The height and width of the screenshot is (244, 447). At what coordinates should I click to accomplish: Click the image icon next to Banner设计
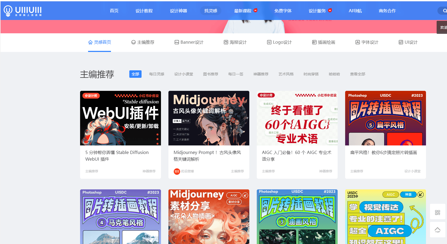coord(176,42)
